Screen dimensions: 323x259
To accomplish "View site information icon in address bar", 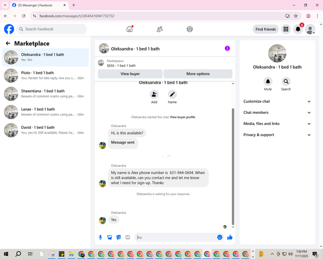I will pos(34,16).
